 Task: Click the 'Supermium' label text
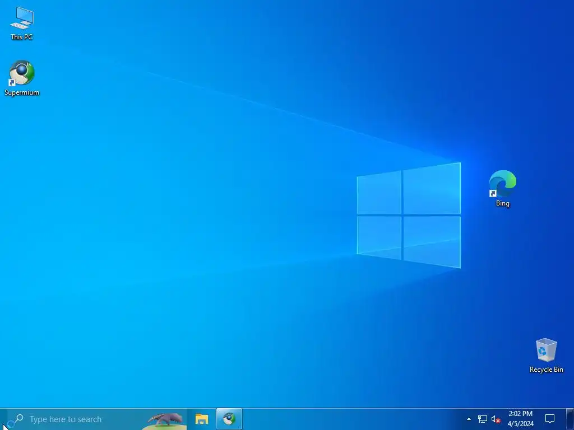[x=22, y=92]
